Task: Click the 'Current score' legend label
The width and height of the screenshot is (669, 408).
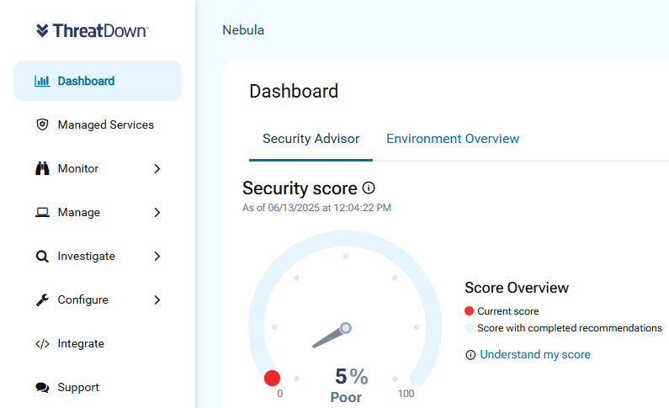Action: point(507,311)
